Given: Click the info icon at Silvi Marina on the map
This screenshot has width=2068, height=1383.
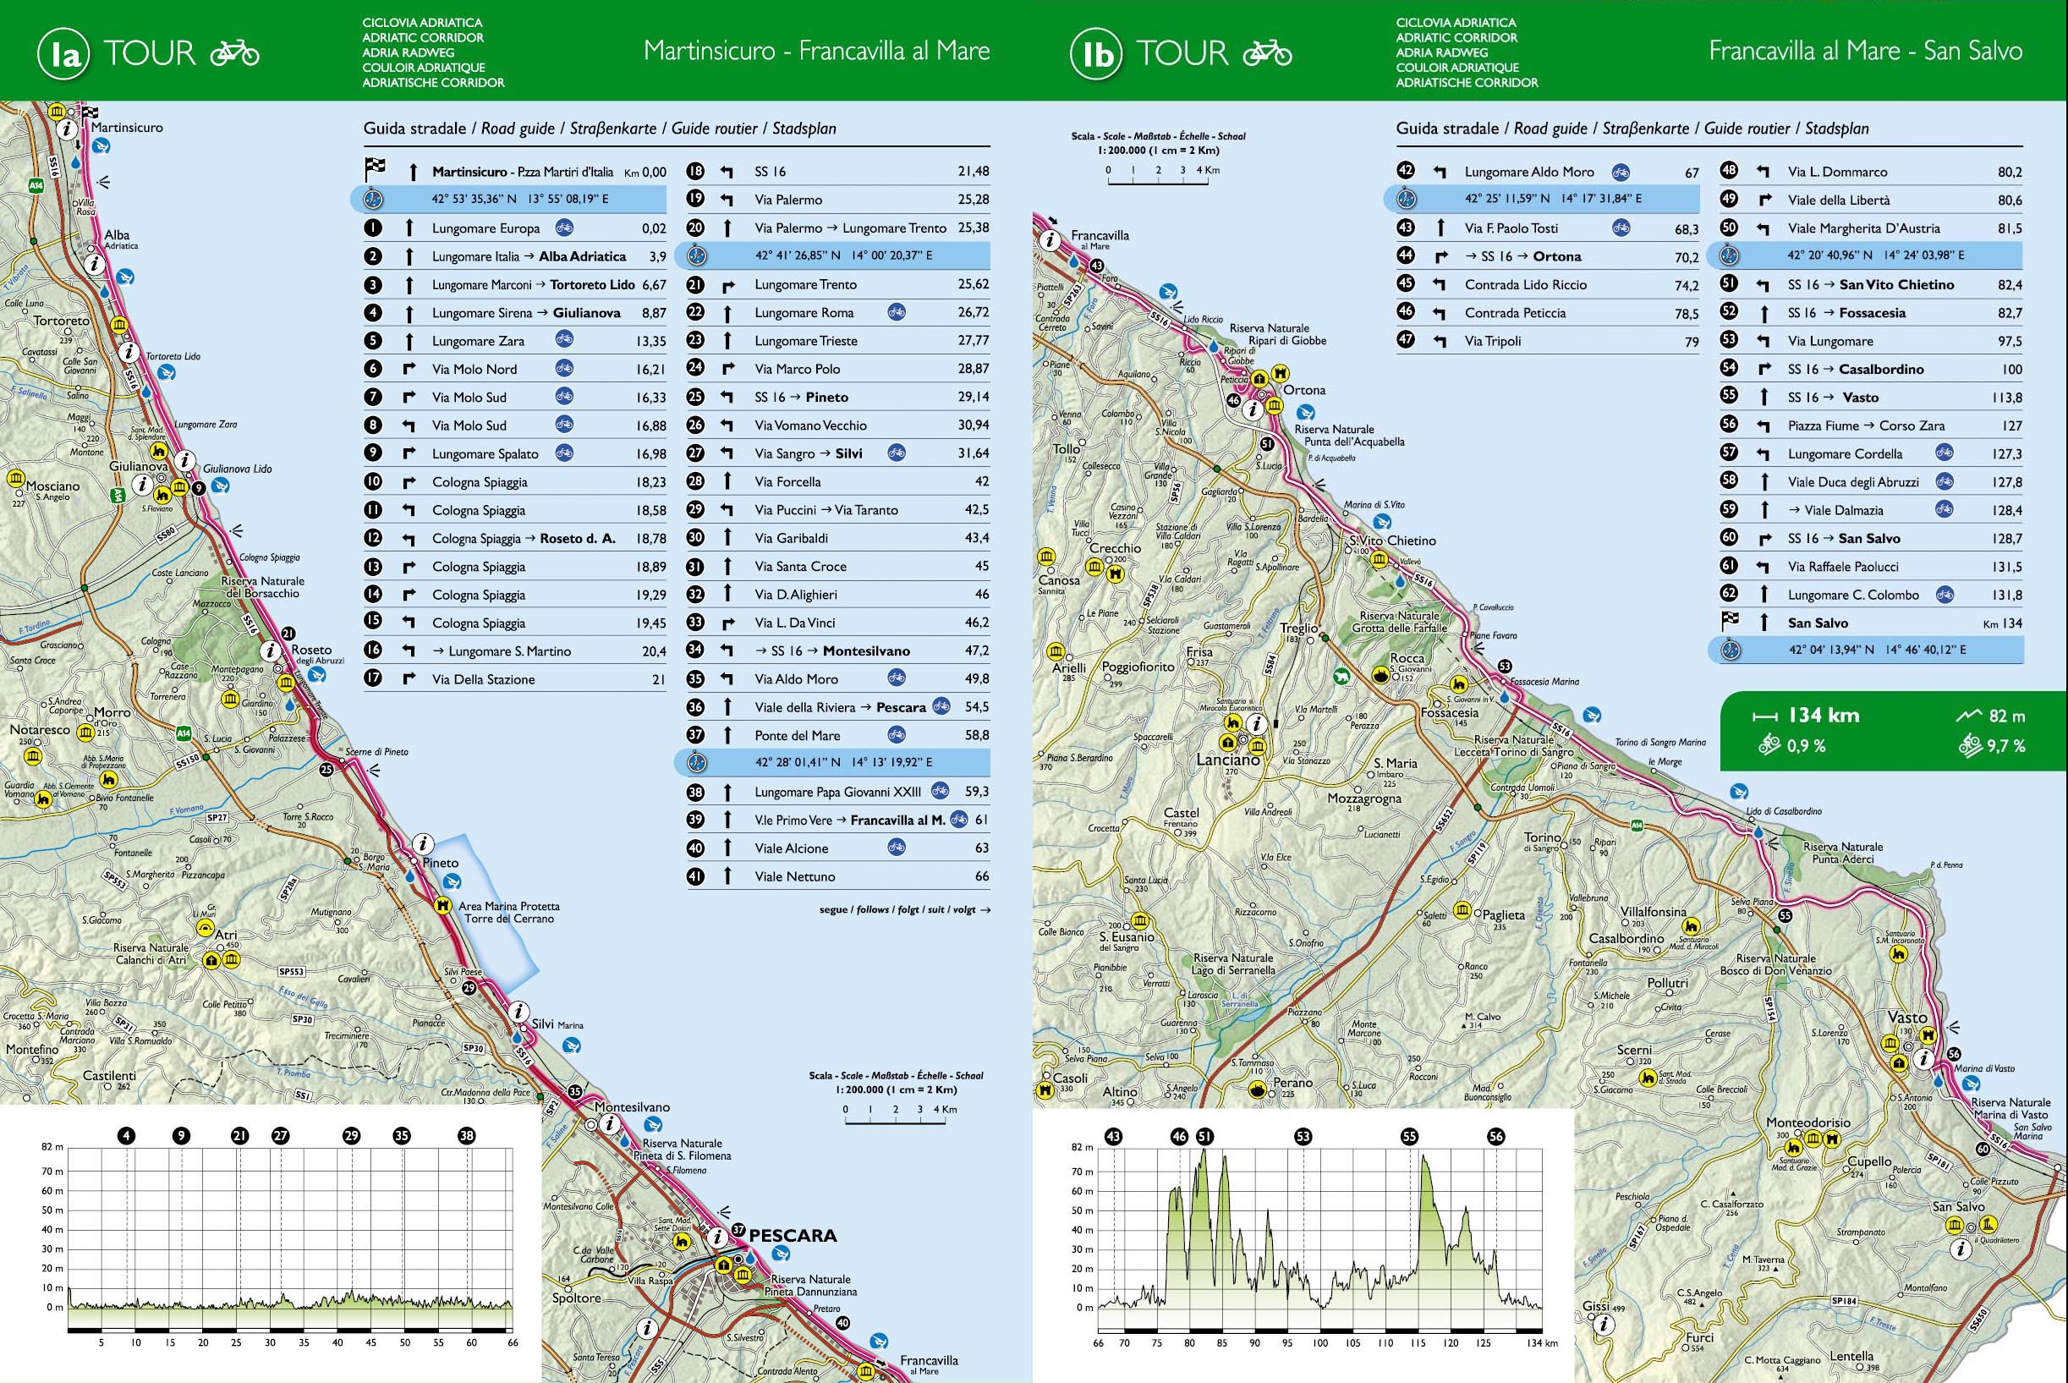Looking at the screenshot, I should point(520,1011).
